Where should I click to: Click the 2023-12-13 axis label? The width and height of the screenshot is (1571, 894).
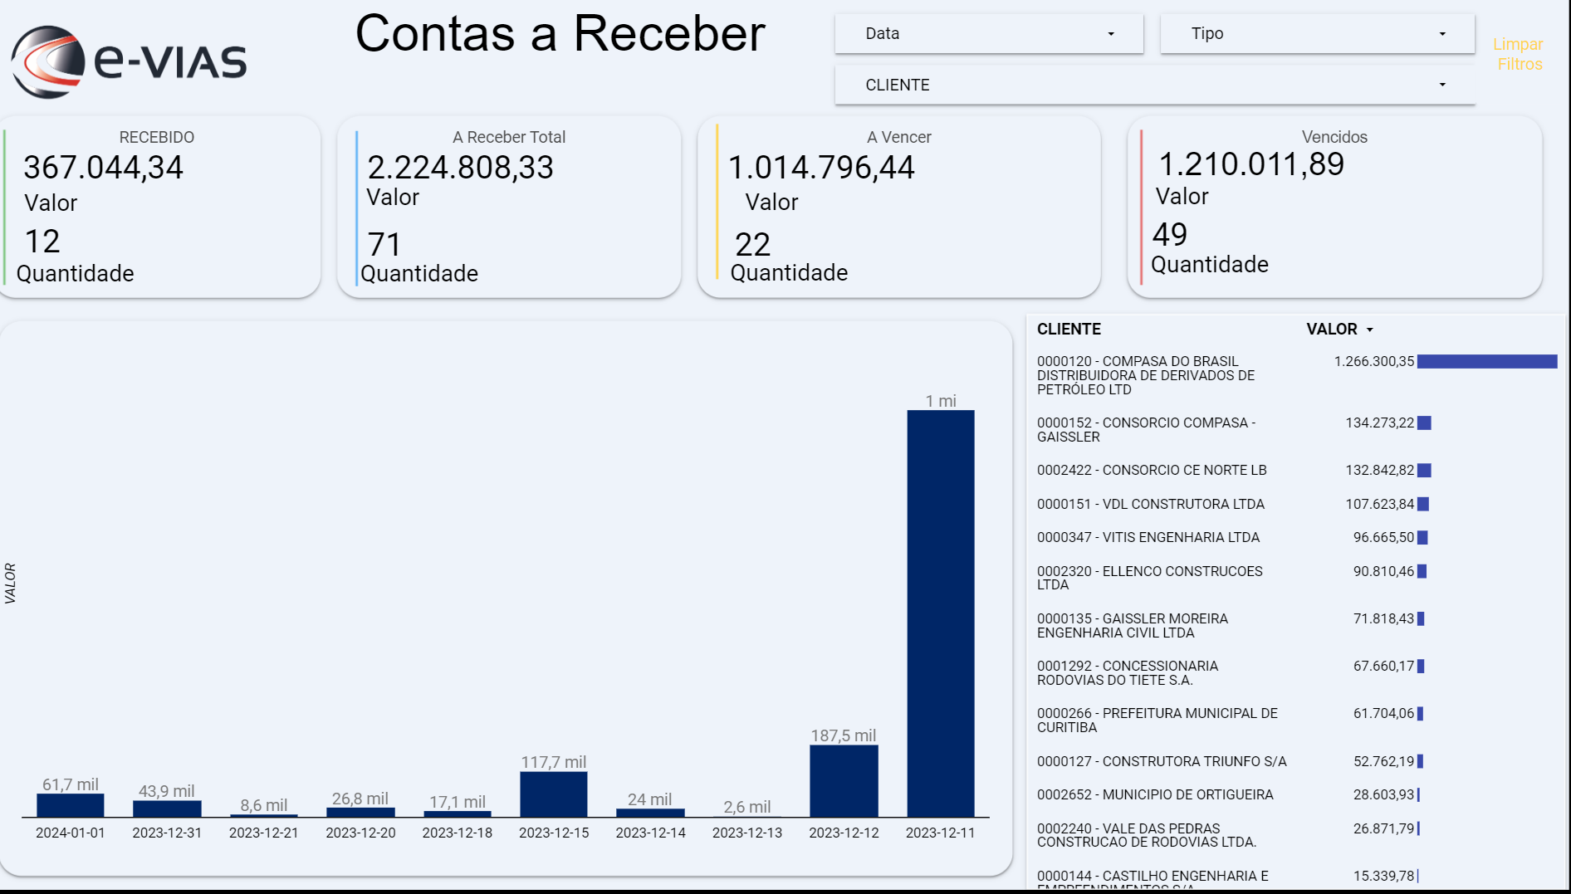[x=747, y=833]
